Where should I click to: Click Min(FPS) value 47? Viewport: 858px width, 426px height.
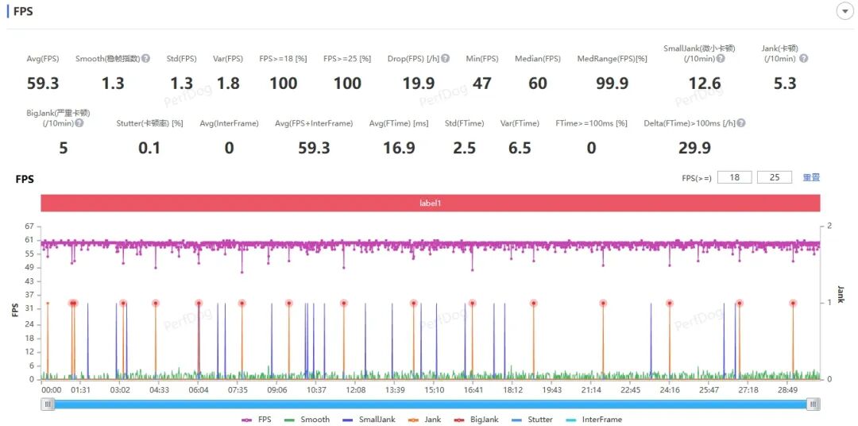click(482, 83)
